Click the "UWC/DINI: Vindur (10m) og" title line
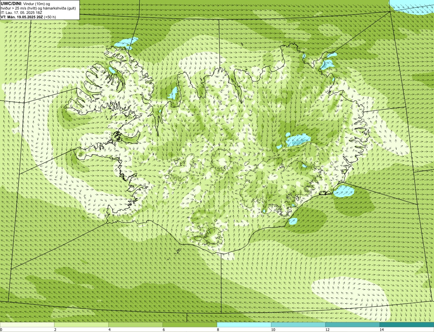The width and height of the screenshot is (434, 332). (x=25, y=4)
